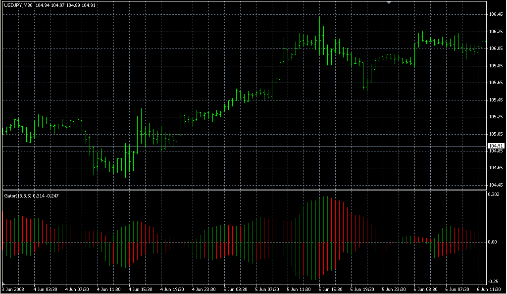This screenshot has width=507, height=294.
Task: Click the 105.05 price axis label
Action: point(496,134)
